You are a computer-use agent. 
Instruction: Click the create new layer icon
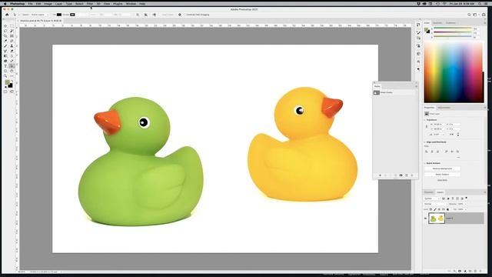tap(475, 271)
